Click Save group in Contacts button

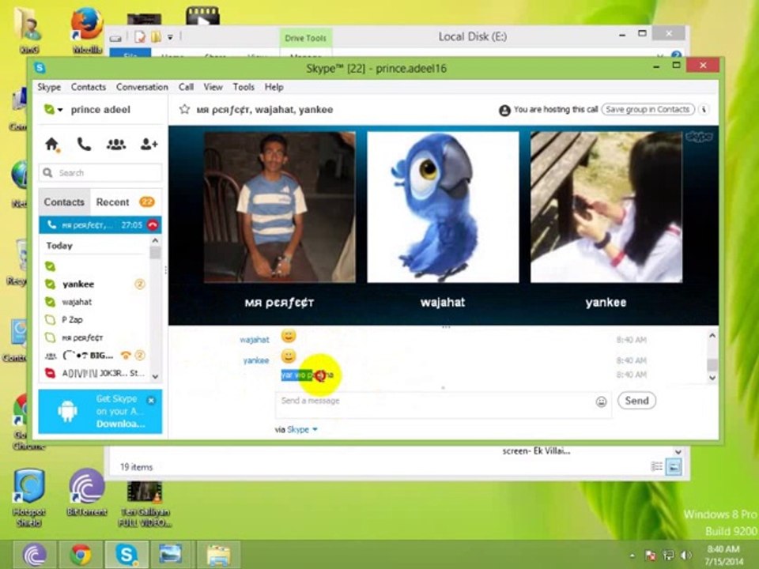(648, 109)
